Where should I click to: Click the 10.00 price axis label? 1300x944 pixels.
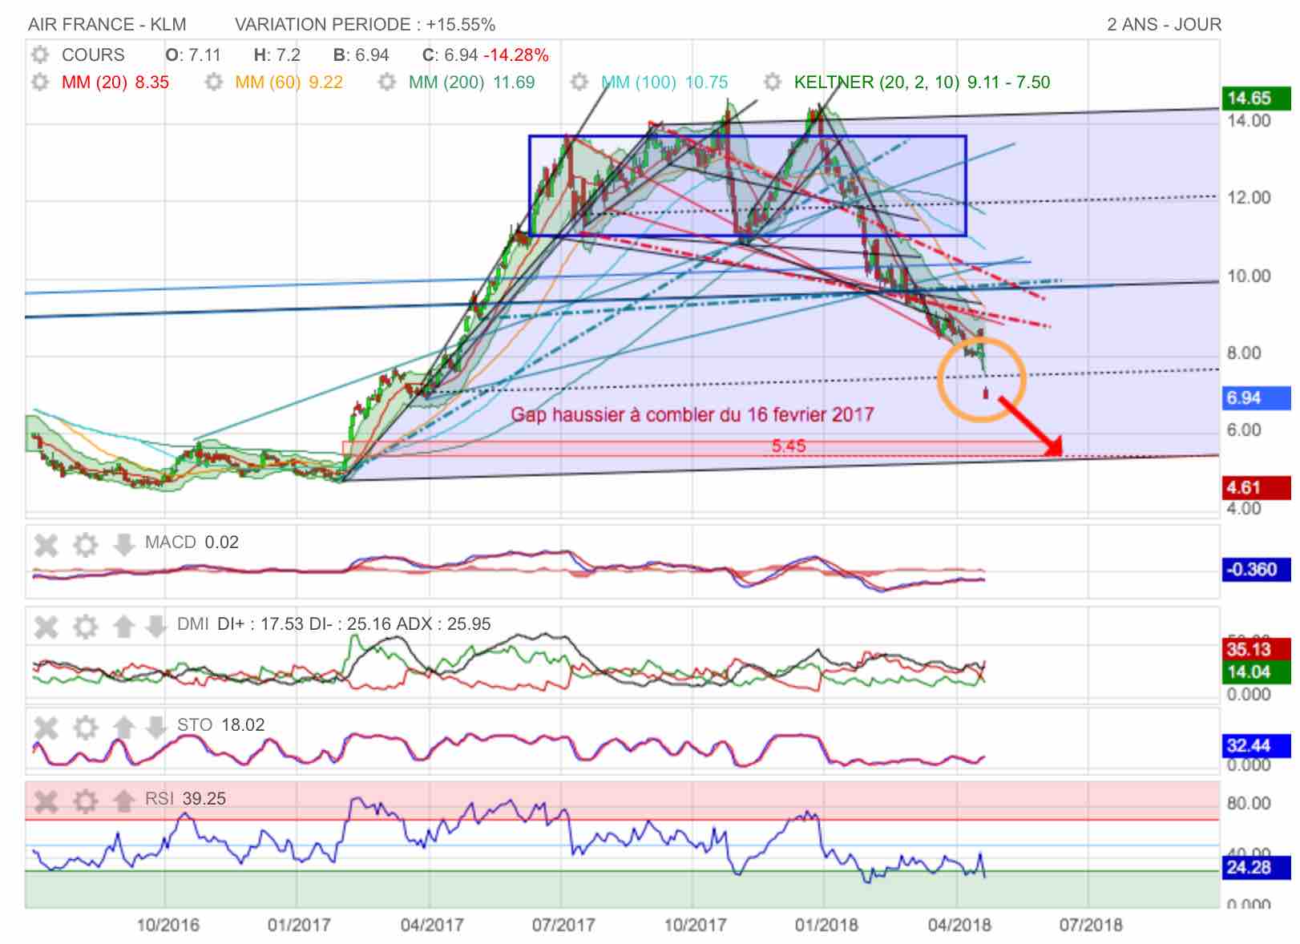click(1249, 276)
